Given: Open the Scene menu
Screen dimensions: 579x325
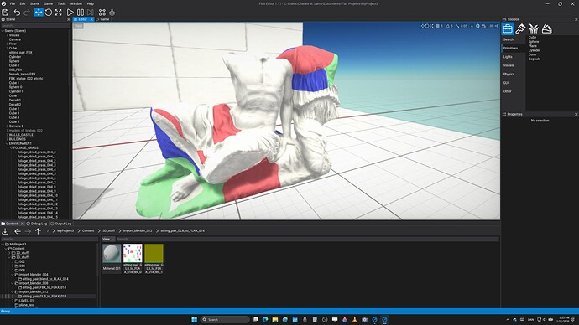Looking at the screenshot, I should (x=34, y=3).
